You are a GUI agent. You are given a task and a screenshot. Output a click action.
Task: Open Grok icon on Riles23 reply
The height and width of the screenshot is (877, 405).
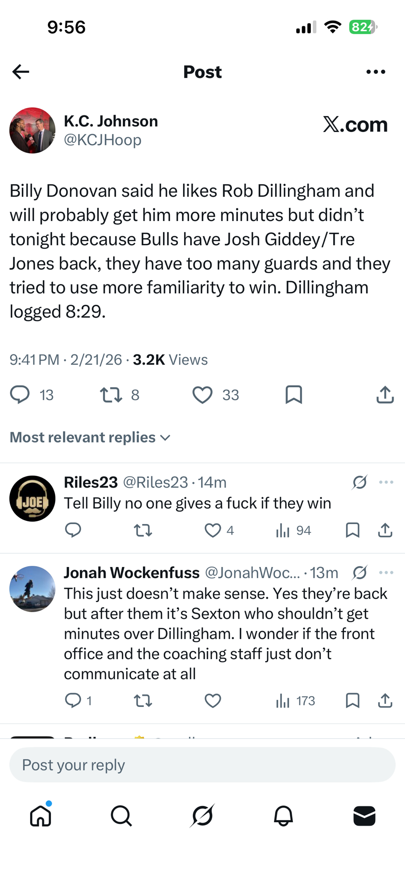(x=359, y=482)
